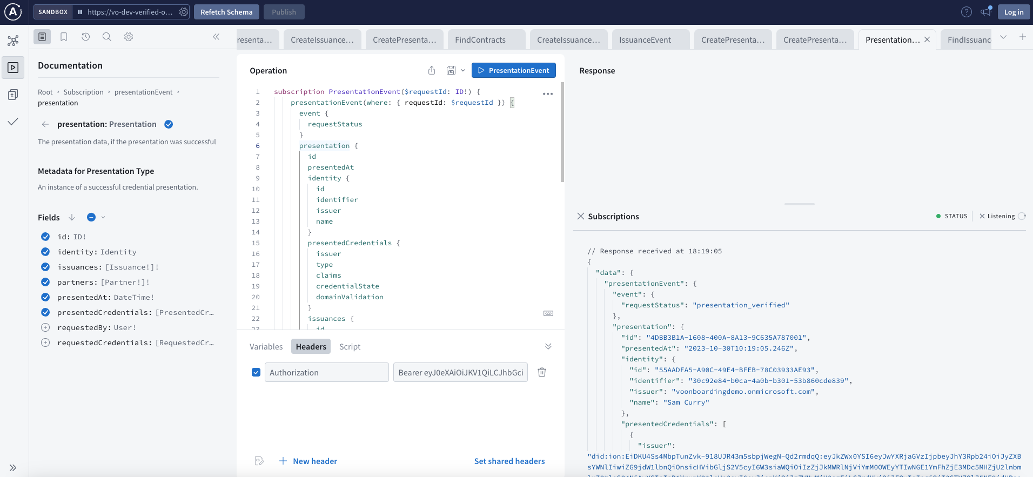1033x477 pixels.
Task: Deselect the presentedAt field checkmark
Action: 45,297
